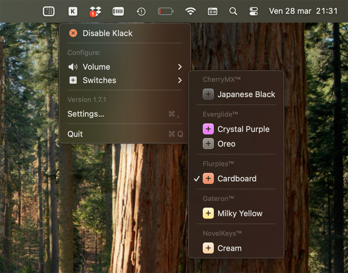Click the purple Crystal Purple swatch
The height and width of the screenshot is (273, 348).
coord(208,129)
